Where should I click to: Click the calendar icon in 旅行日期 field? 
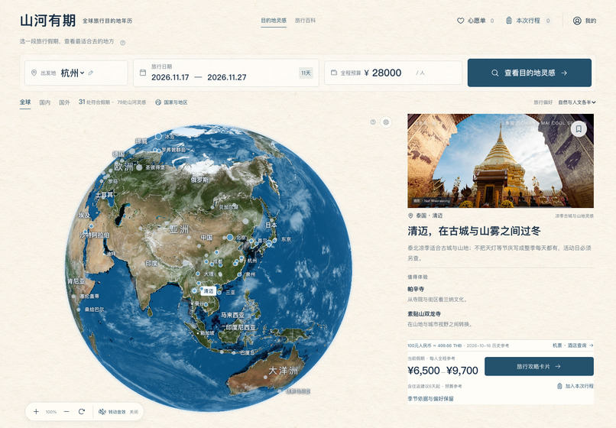(x=143, y=73)
